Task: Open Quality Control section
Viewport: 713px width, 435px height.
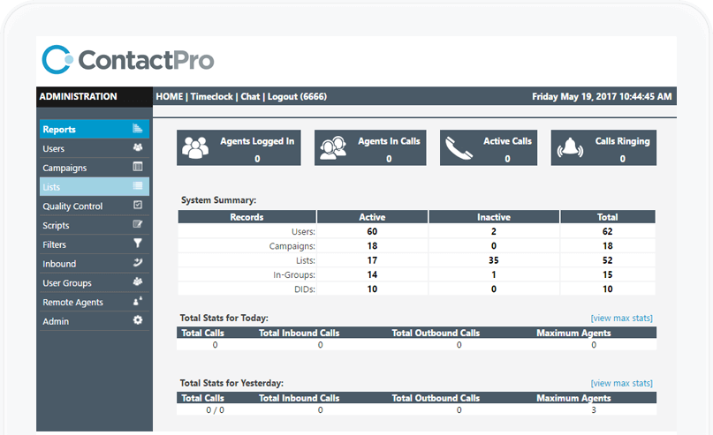Action: 95,206
